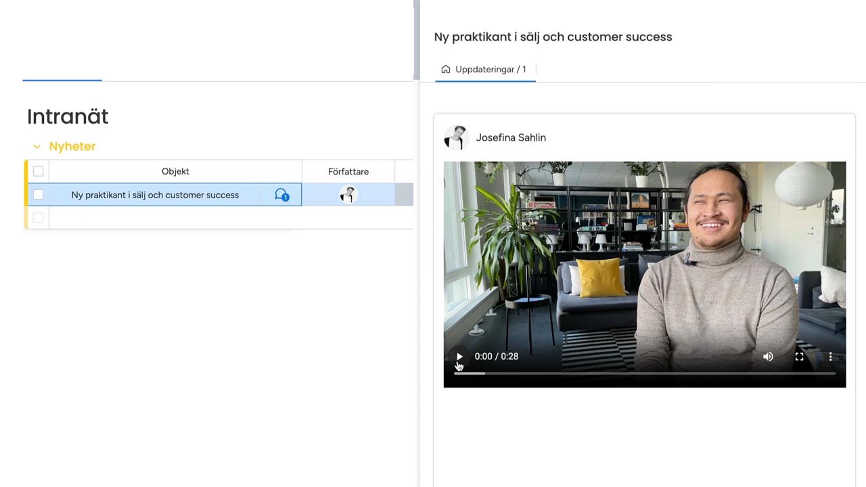Open video more options menu
Image resolution: width=866 pixels, height=487 pixels.
tap(830, 356)
